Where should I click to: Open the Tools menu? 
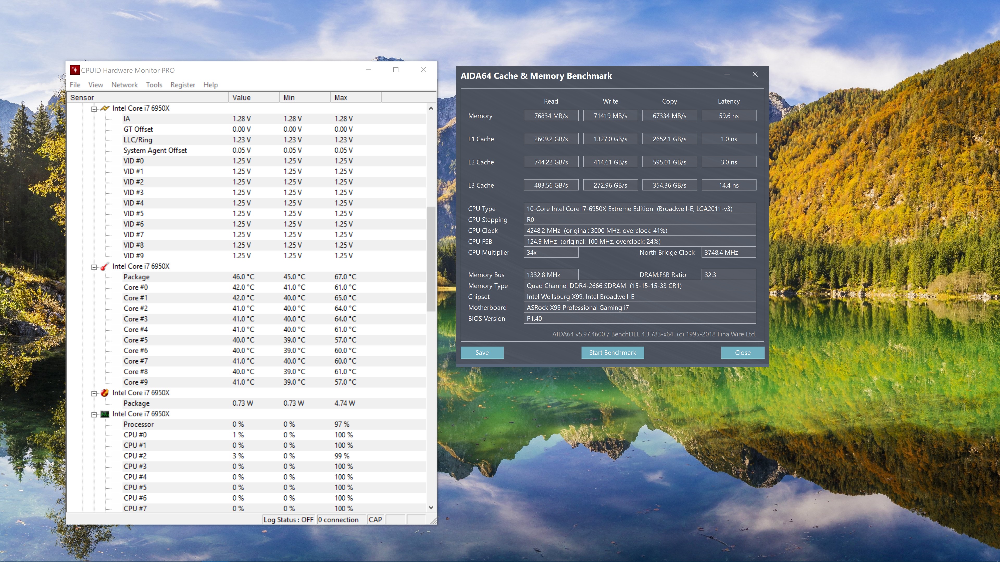pos(154,85)
